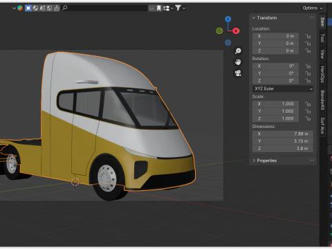Toggle lock on Location Y
The width and height of the screenshot is (332, 249).
(x=308, y=44)
